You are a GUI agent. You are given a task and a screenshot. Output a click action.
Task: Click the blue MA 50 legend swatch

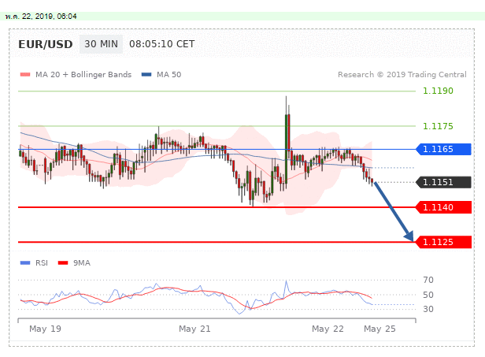[x=146, y=75]
